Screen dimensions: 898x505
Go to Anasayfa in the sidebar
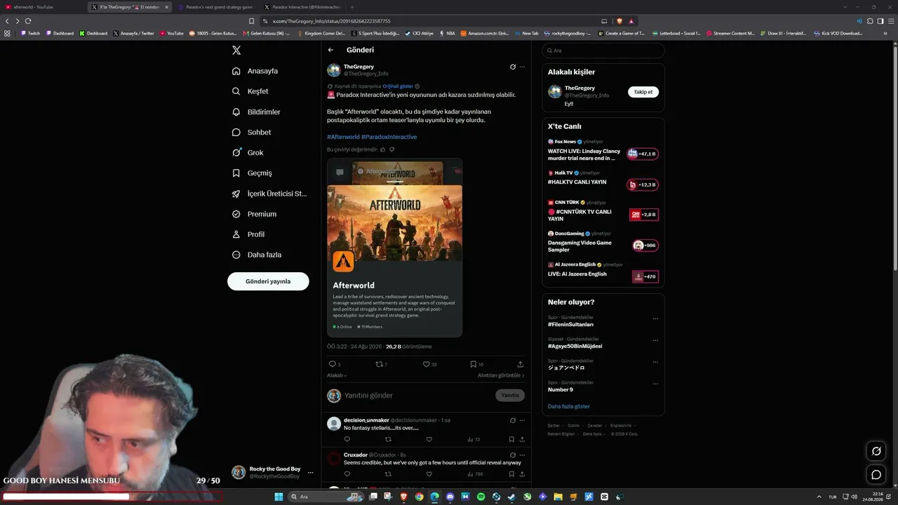pos(255,71)
